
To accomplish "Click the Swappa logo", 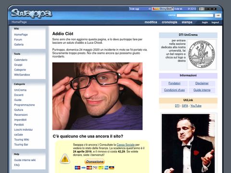I will coord(31,13).
